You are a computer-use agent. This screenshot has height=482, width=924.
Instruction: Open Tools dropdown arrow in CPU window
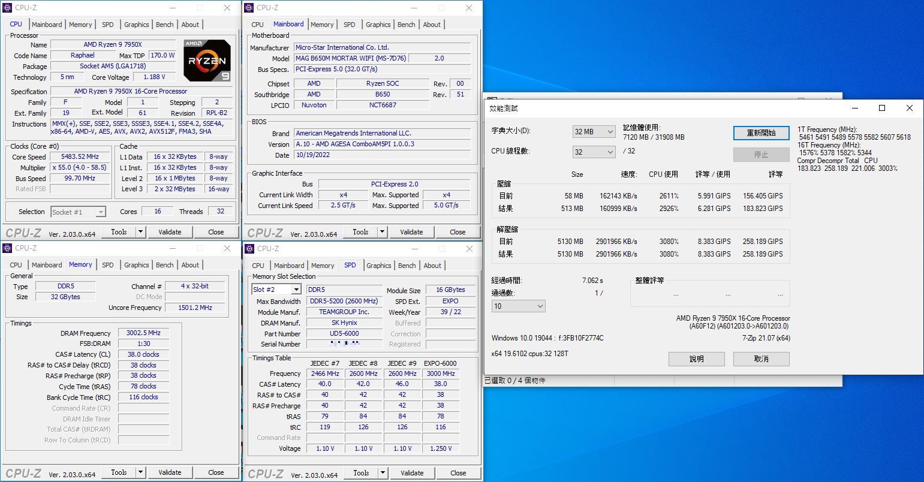[x=140, y=232]
